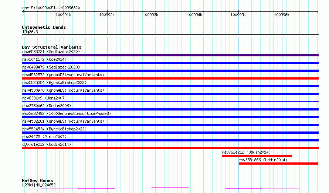The width and height of the screenshot is (329, 193).
Task: Open the LRRK1|NM_024652 gene label
Action: 39,185
